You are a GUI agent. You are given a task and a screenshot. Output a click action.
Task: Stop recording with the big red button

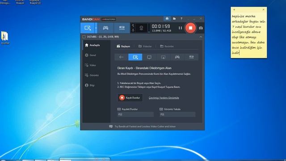[190, 28]
